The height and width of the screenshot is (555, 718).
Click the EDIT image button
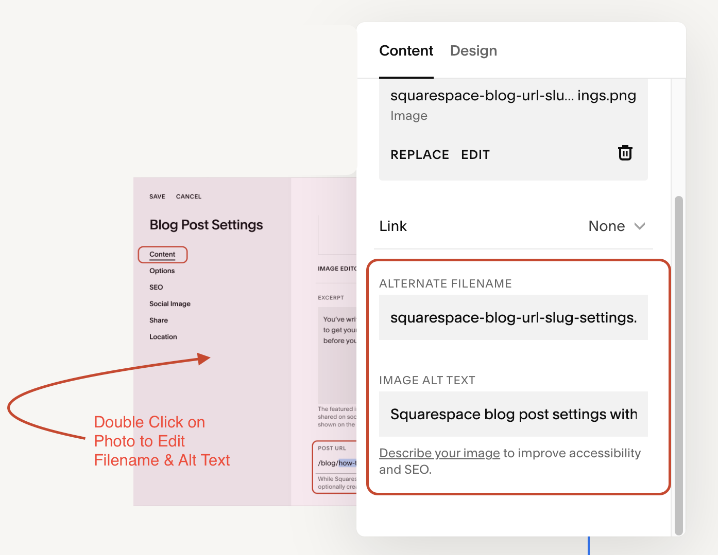click(475, 155)
